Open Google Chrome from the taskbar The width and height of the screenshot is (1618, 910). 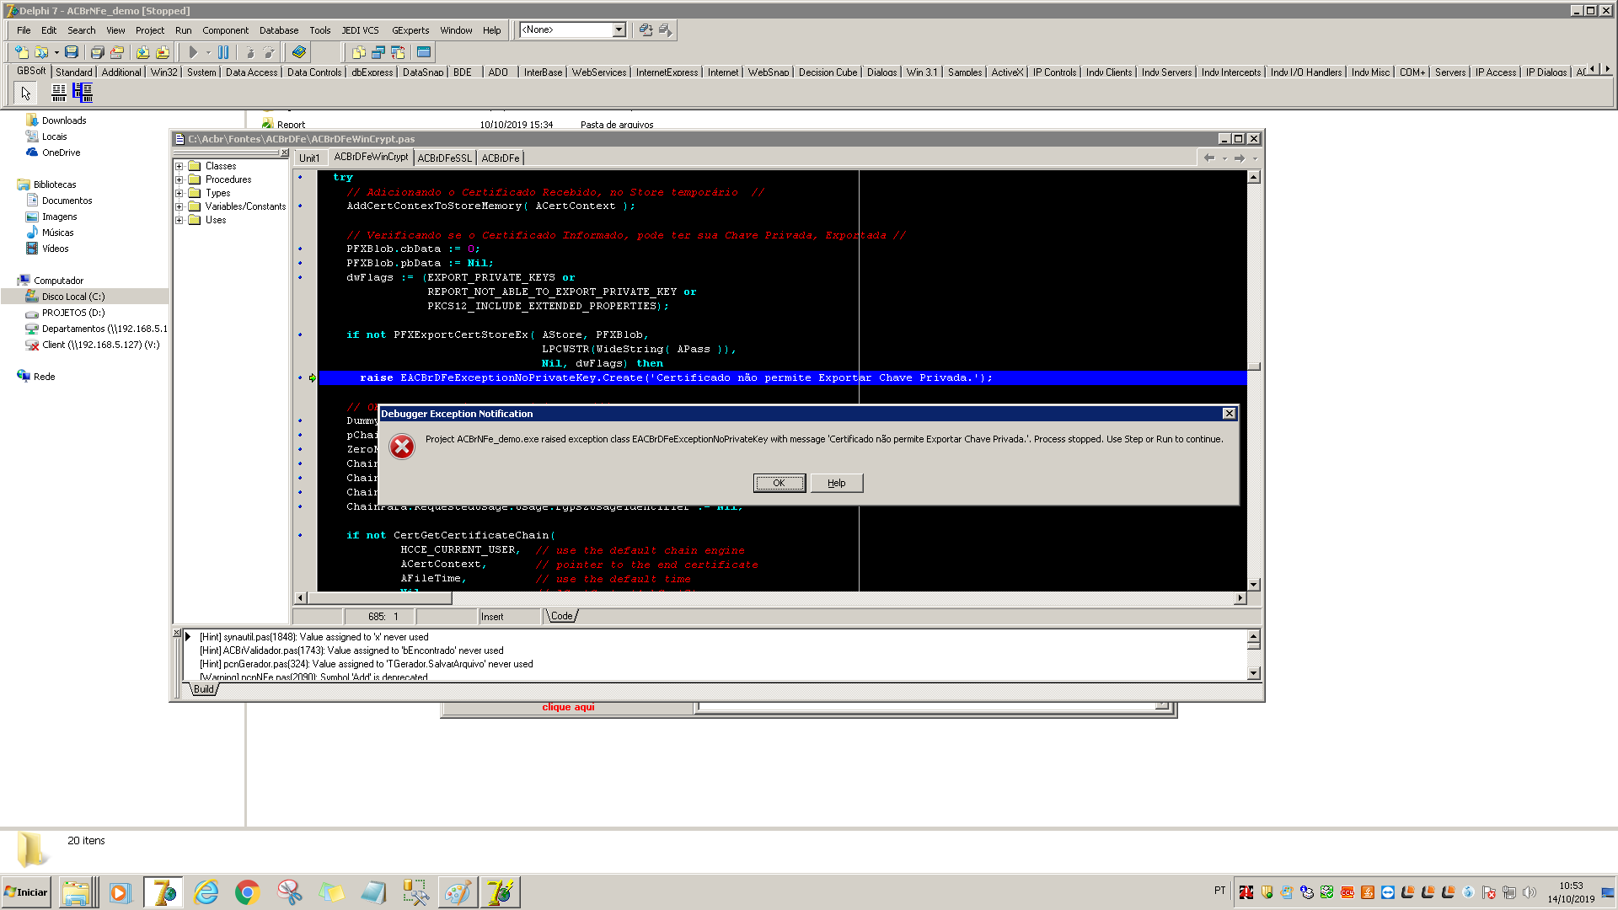click(x=247, y=892)
